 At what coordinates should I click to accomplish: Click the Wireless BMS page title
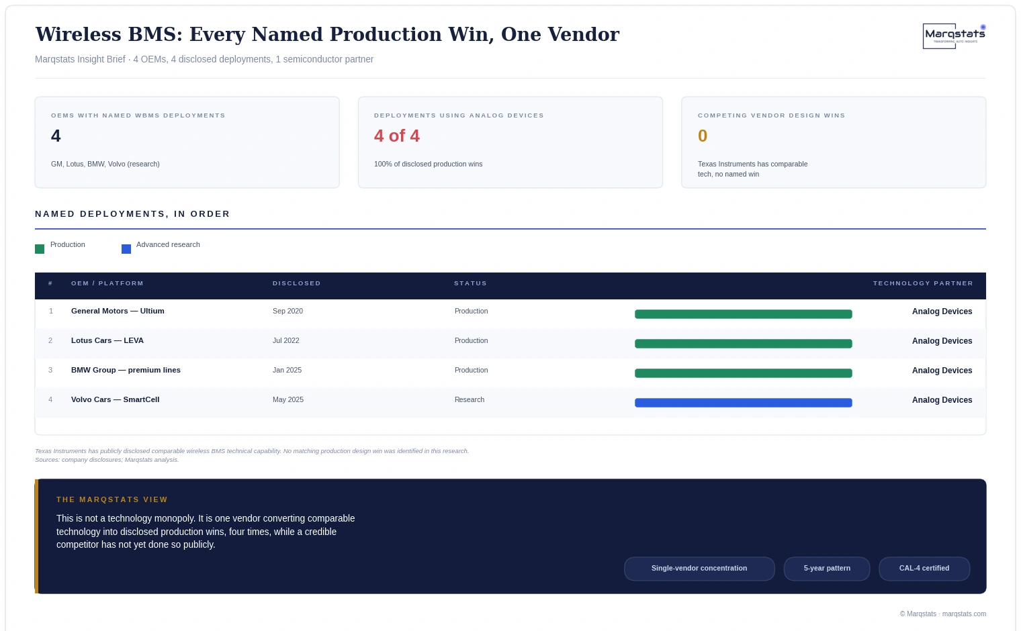[327, 34]
